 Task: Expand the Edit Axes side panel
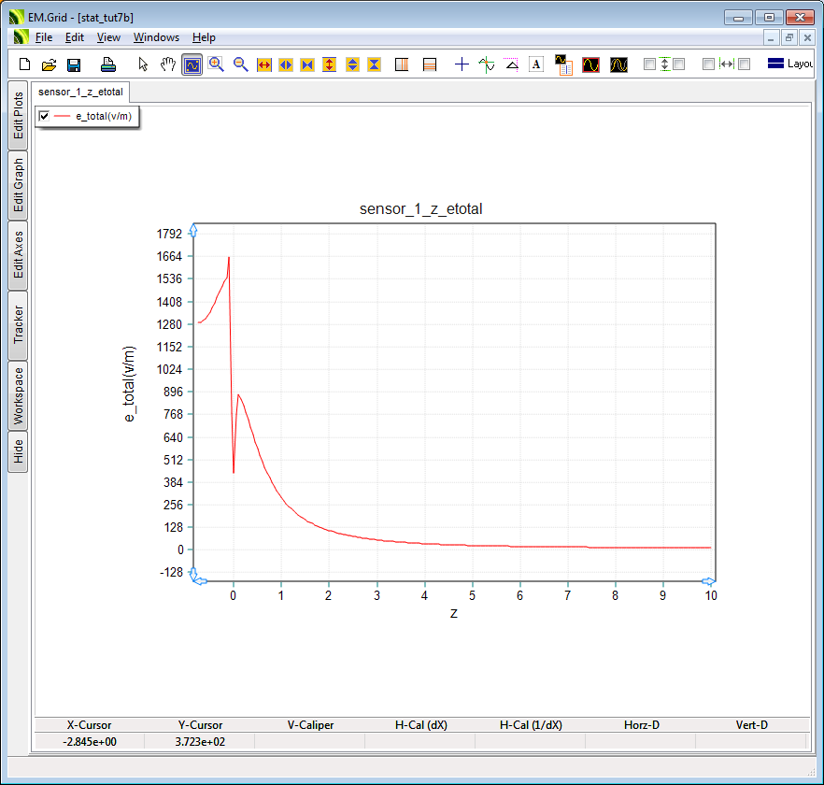tap(18, 255)
